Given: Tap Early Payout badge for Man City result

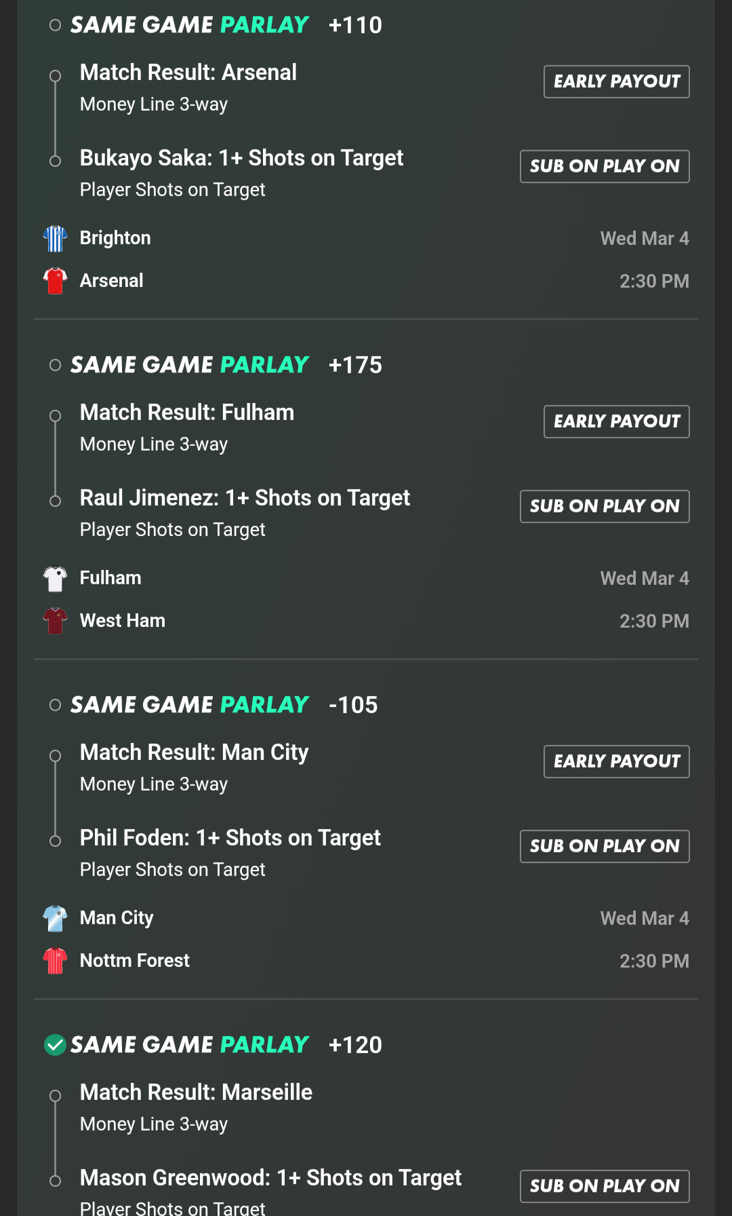Looking at the screenshot, I should tap(616, 761).
